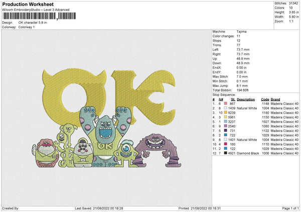Click 'Natural White' in the 1401 stitches row
301x212 pixels.
[247, 140]
